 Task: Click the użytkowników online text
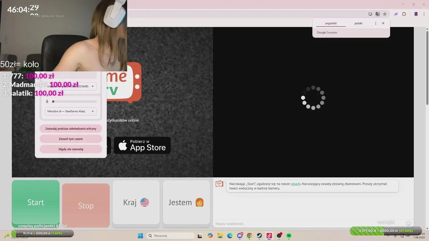point(122,120)
